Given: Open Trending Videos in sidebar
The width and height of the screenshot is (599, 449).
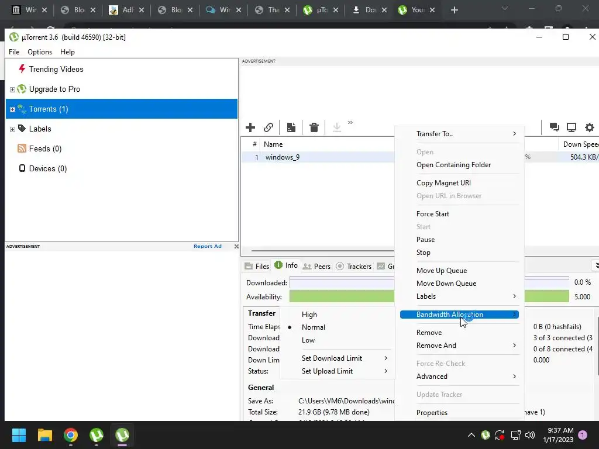Looking at the screenshot, I should click(x=56, y=69).
